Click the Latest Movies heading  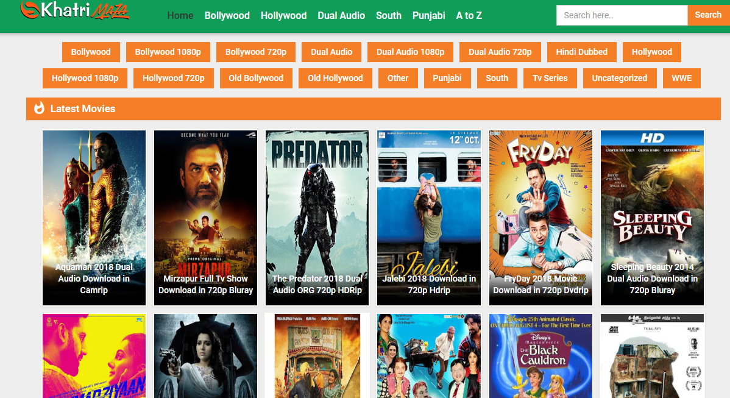(83, 108)
